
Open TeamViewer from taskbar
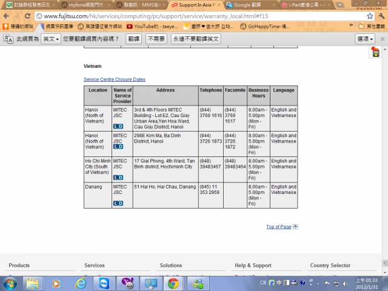104,284
